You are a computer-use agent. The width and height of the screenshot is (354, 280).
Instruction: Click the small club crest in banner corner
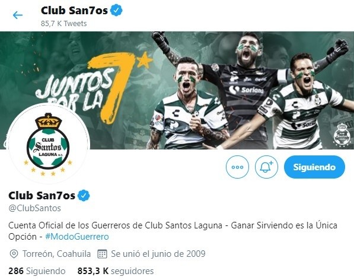[x=343, y=135]
